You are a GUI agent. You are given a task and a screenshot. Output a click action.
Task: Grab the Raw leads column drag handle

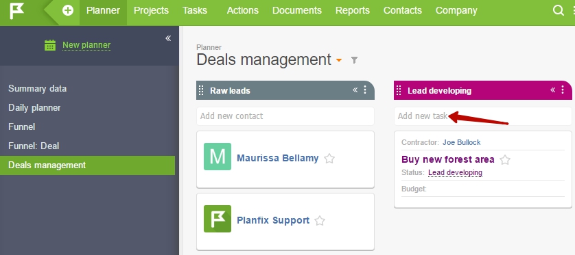[201, 90]
